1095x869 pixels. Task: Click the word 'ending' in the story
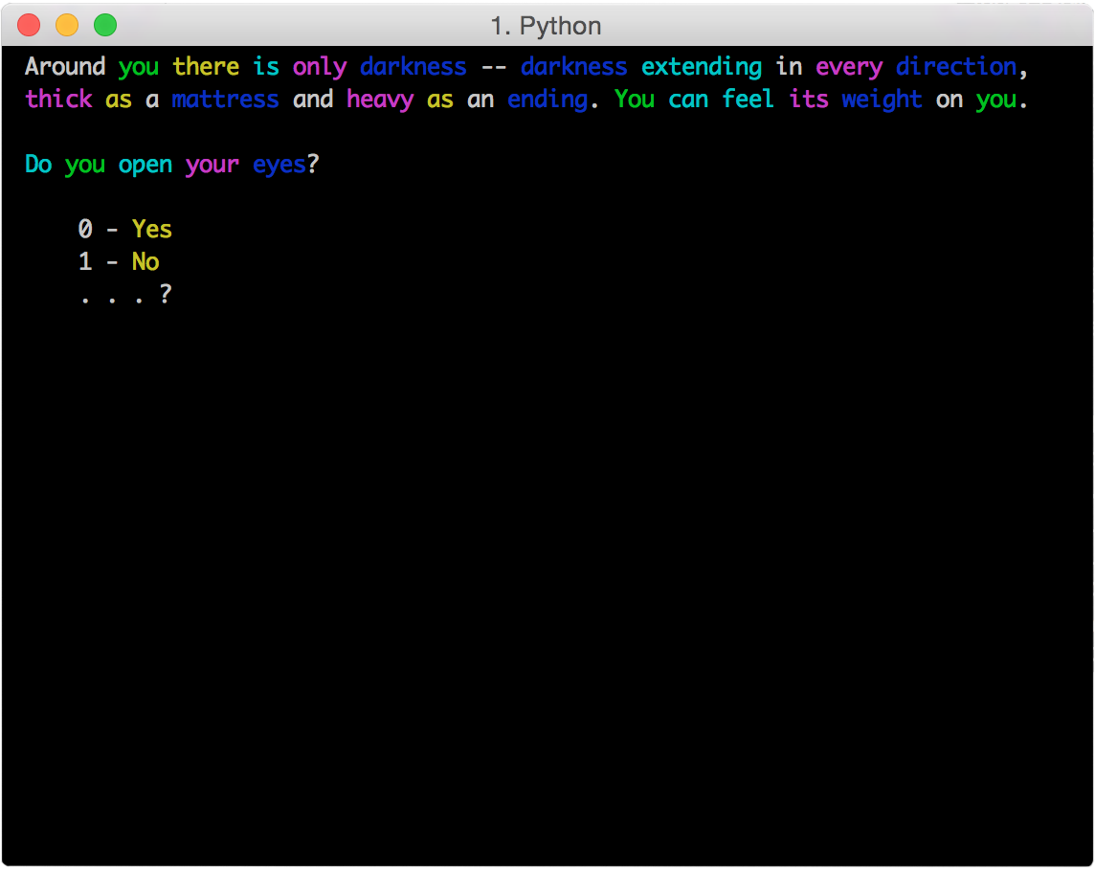tap(547, 100)
